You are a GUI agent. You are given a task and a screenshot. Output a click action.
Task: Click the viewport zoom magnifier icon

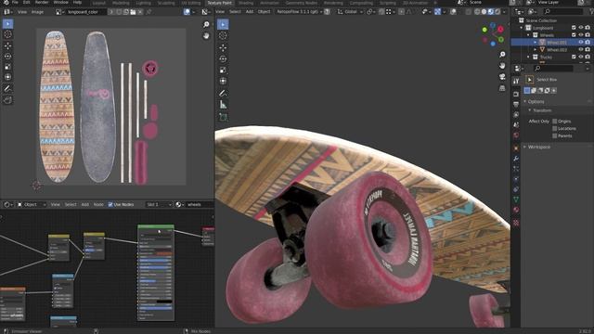(x=502, y=55)
